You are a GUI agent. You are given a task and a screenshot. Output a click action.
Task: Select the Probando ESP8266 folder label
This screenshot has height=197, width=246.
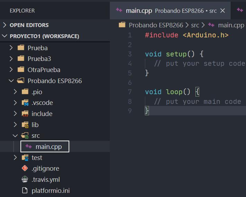coord(55,81)
